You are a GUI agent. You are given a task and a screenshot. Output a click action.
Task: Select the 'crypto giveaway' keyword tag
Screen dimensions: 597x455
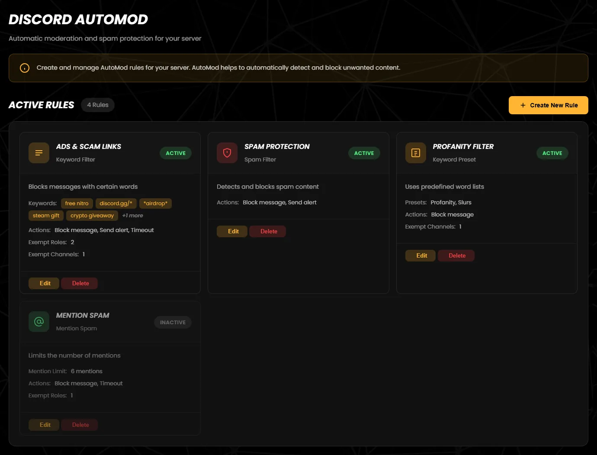pyautogui.click(x=92, y=216)
